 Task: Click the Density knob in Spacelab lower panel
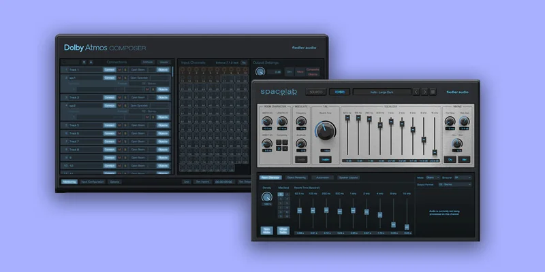click(266, 197)
